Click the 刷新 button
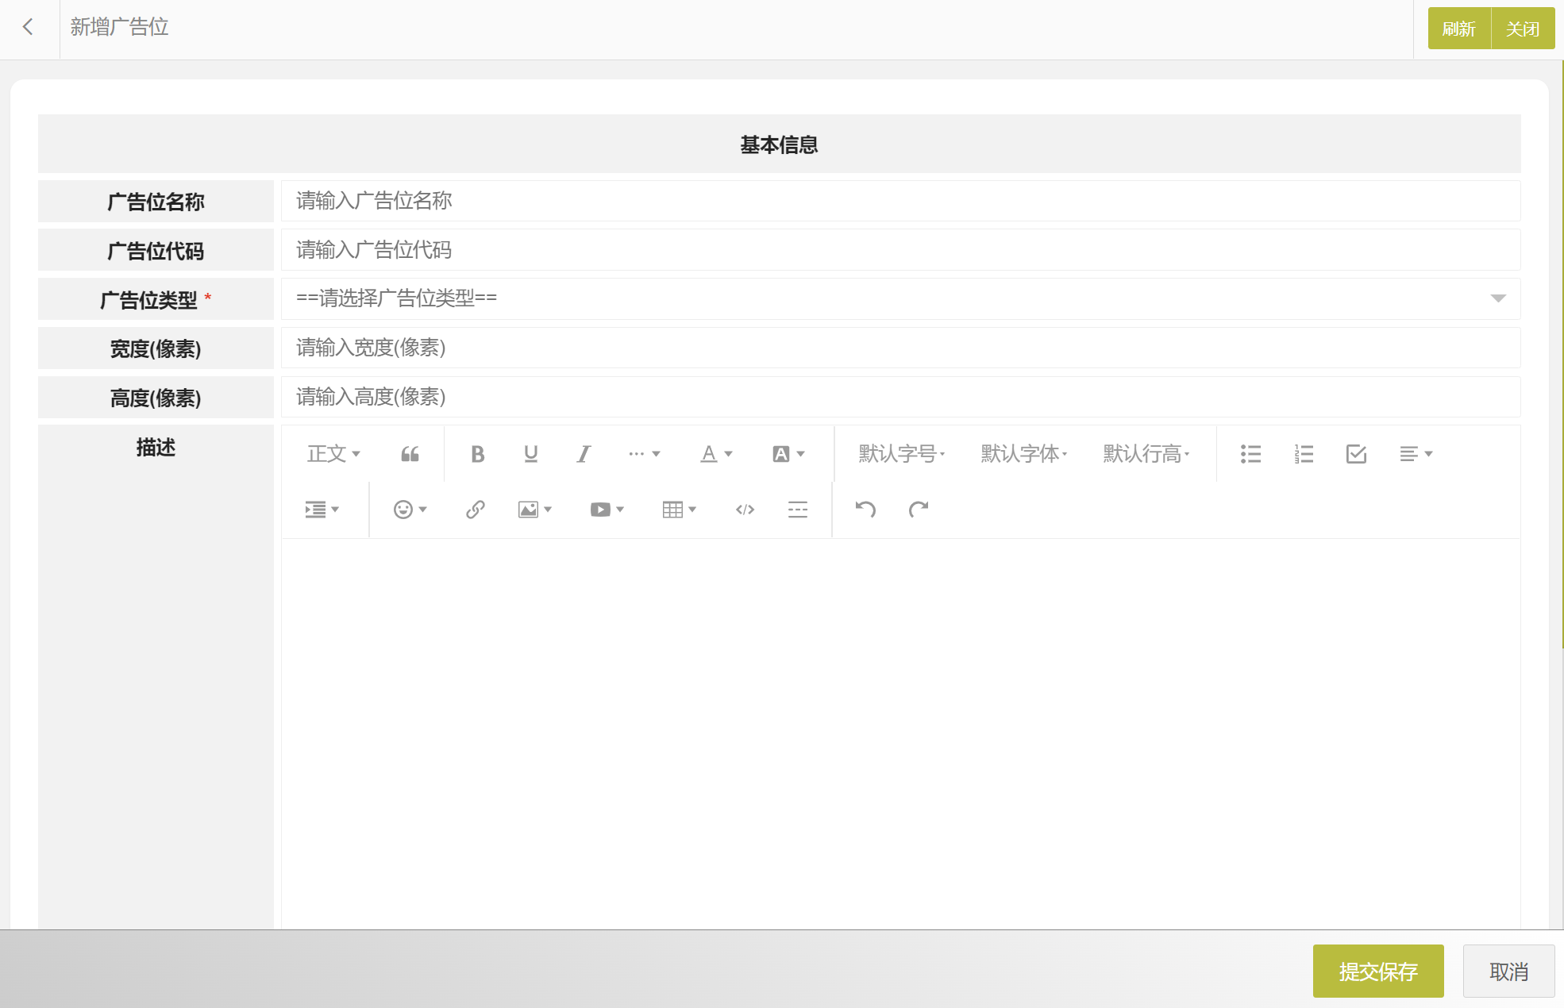Screen dimensions: 1564x1008 [1458, 29]
